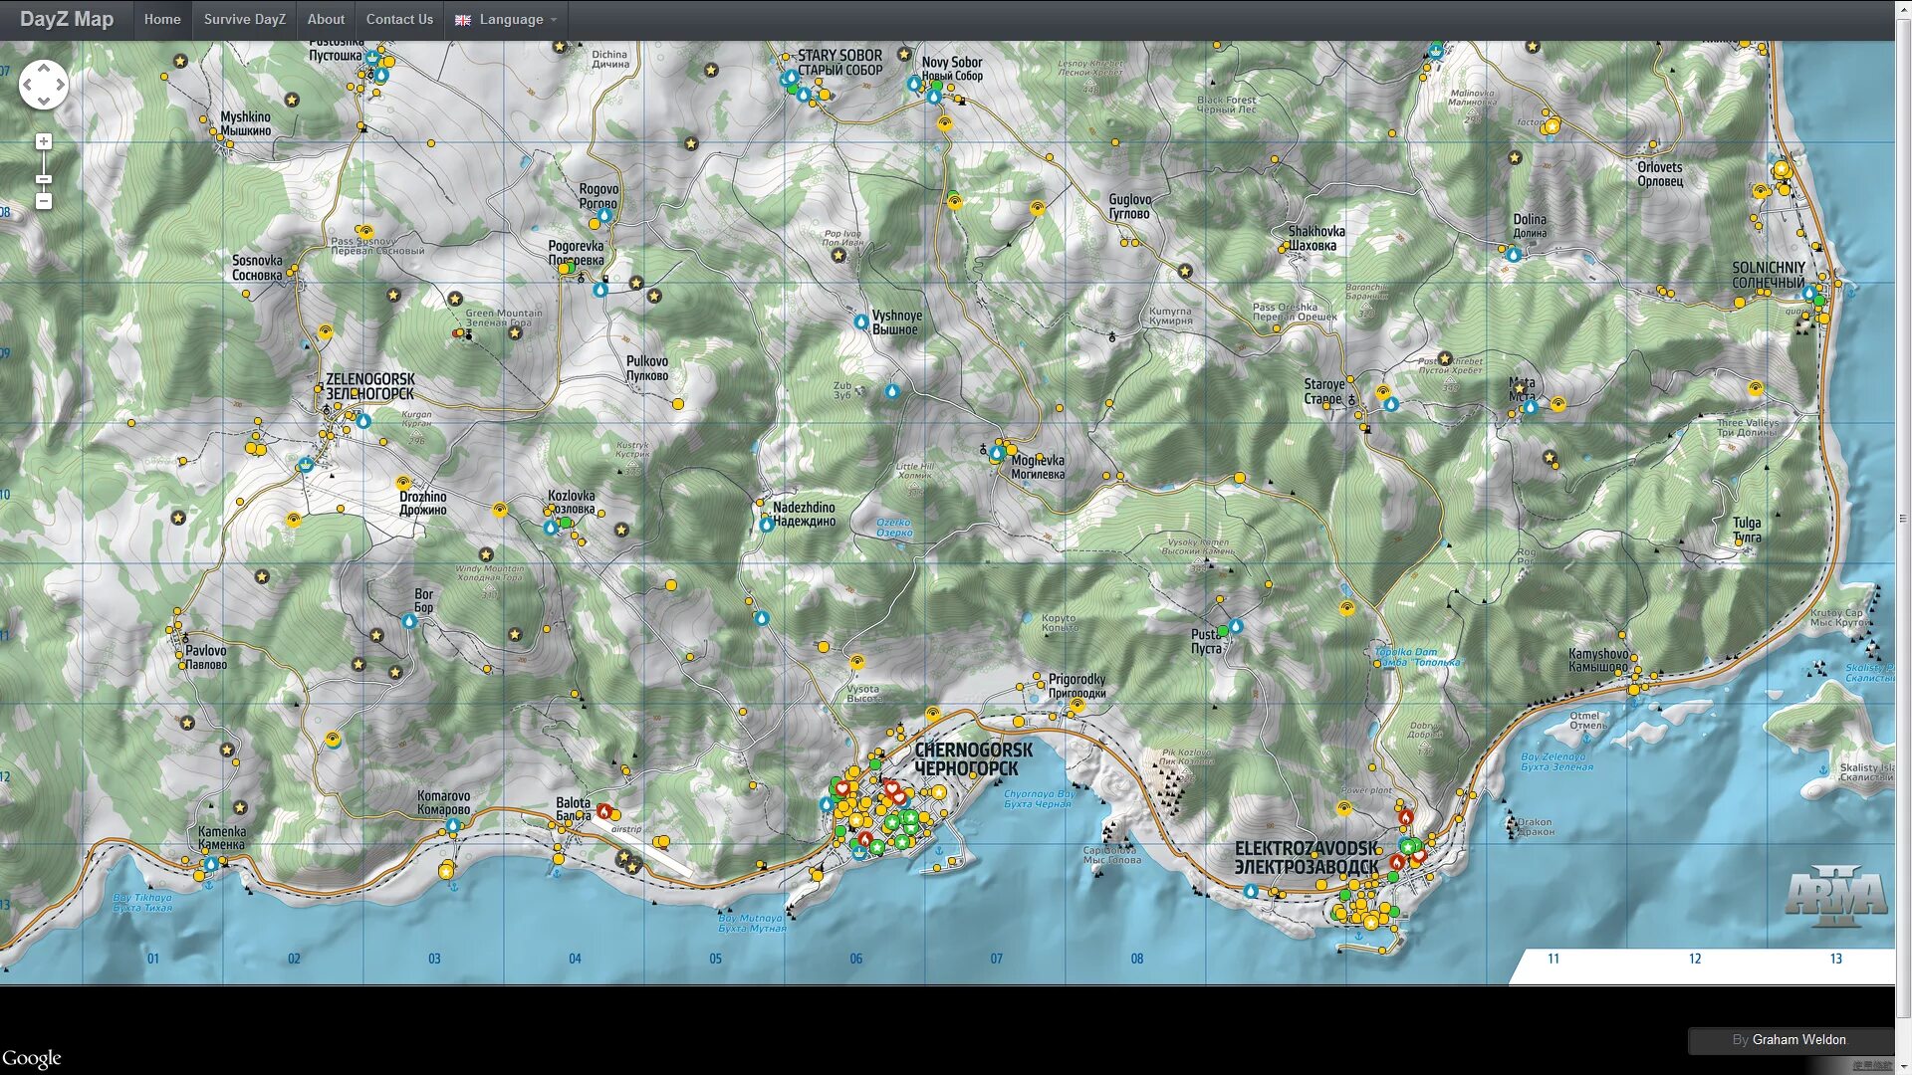1912x1075 pixels.
Task: Select the water pump marker at Msta
Action: [1531, 406]
